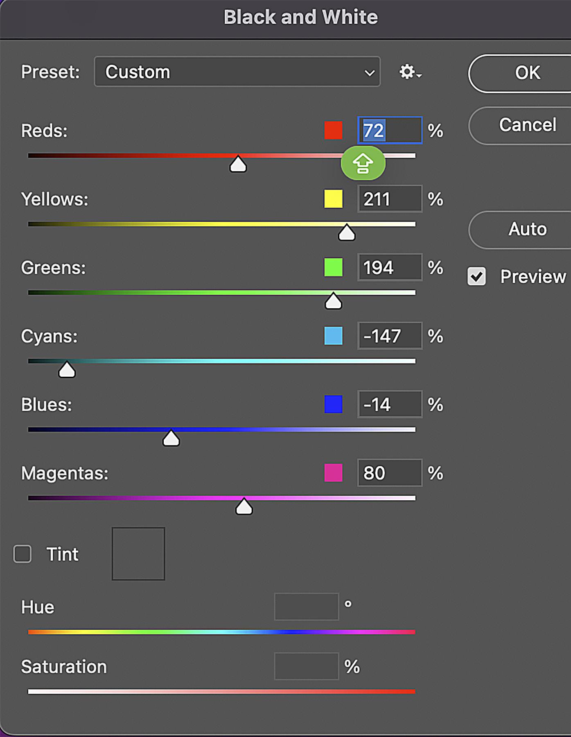This screenshot has width=571, height=737.
Task: Click the OK button
Action: coord(527,73)
